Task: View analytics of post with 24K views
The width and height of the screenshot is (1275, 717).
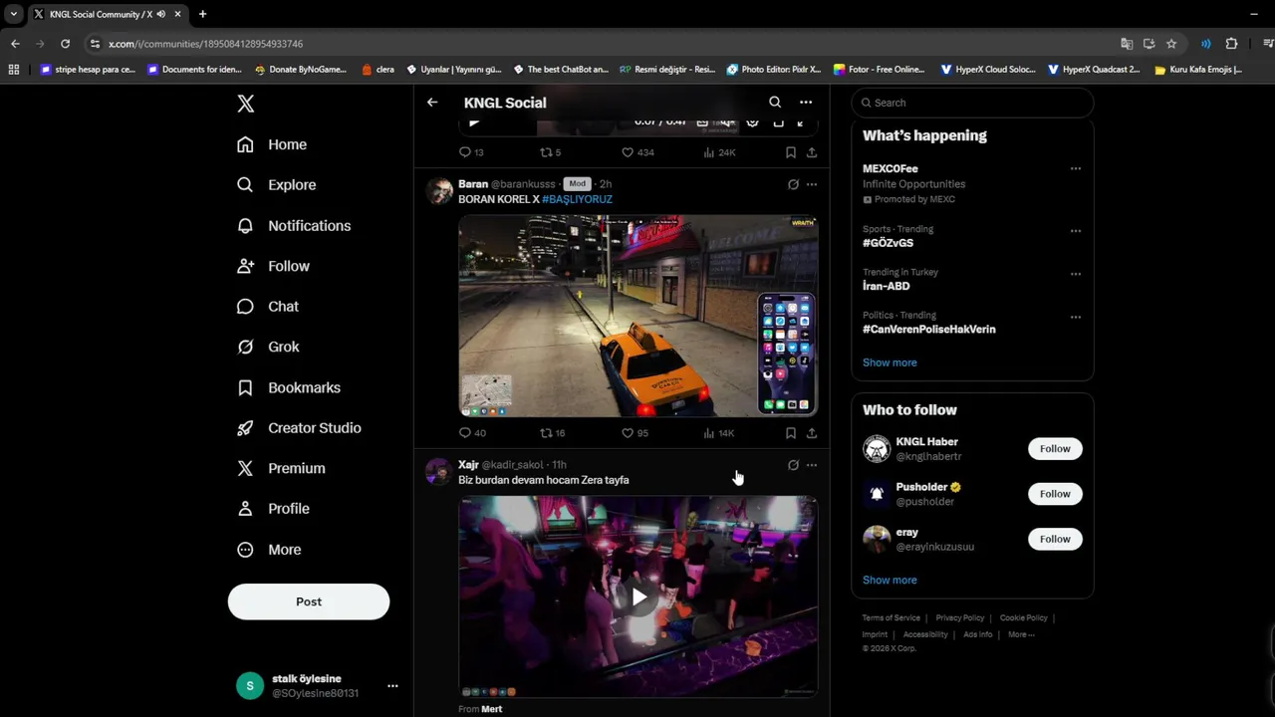Action: pyautogui.click(x=719, y=152)
